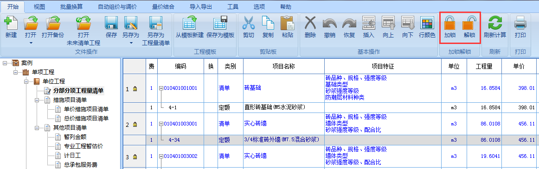Click the 插入 (Insert) row icon

(369, 23)
